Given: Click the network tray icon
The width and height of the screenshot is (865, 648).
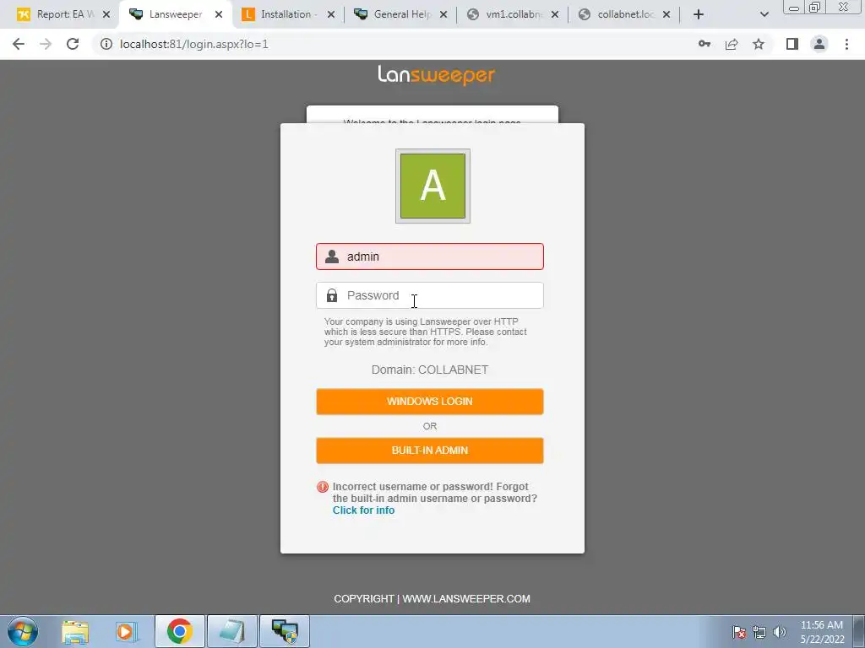Looking at the screenshot, I should pos(759,632).
